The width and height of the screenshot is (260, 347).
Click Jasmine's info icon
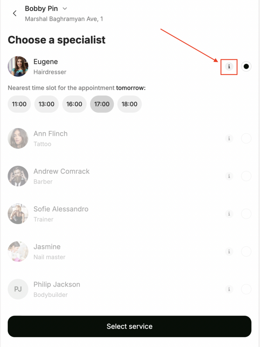pyautogui.click(x=229, y=252)
